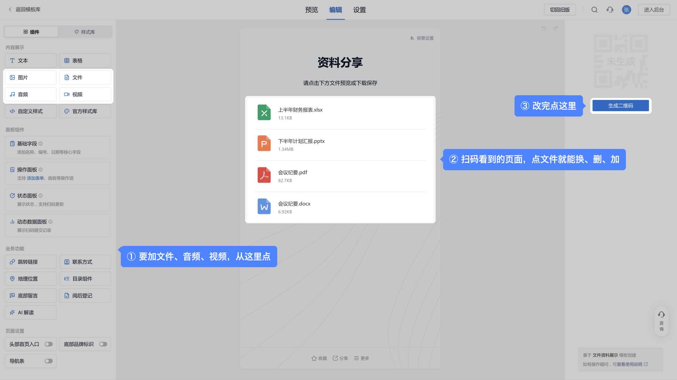The image size is (677, 380).
Task: Click 切回旧版 button
Action: (560, 10)
